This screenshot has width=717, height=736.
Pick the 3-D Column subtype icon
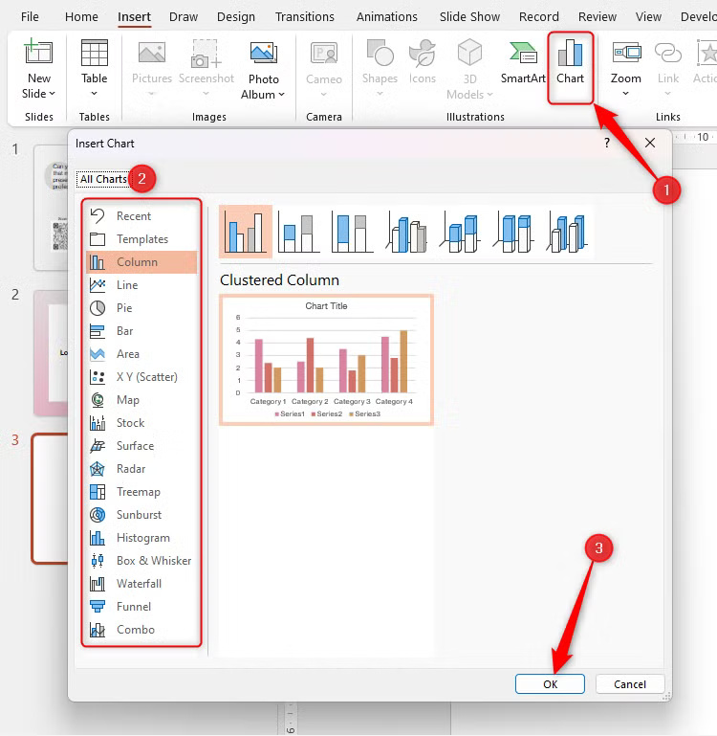coord(567,232)
